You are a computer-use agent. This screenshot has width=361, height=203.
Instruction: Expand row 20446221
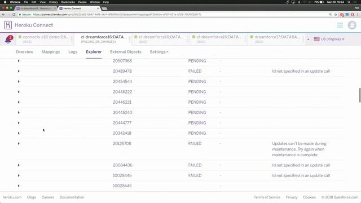click(x=19, y=102)
